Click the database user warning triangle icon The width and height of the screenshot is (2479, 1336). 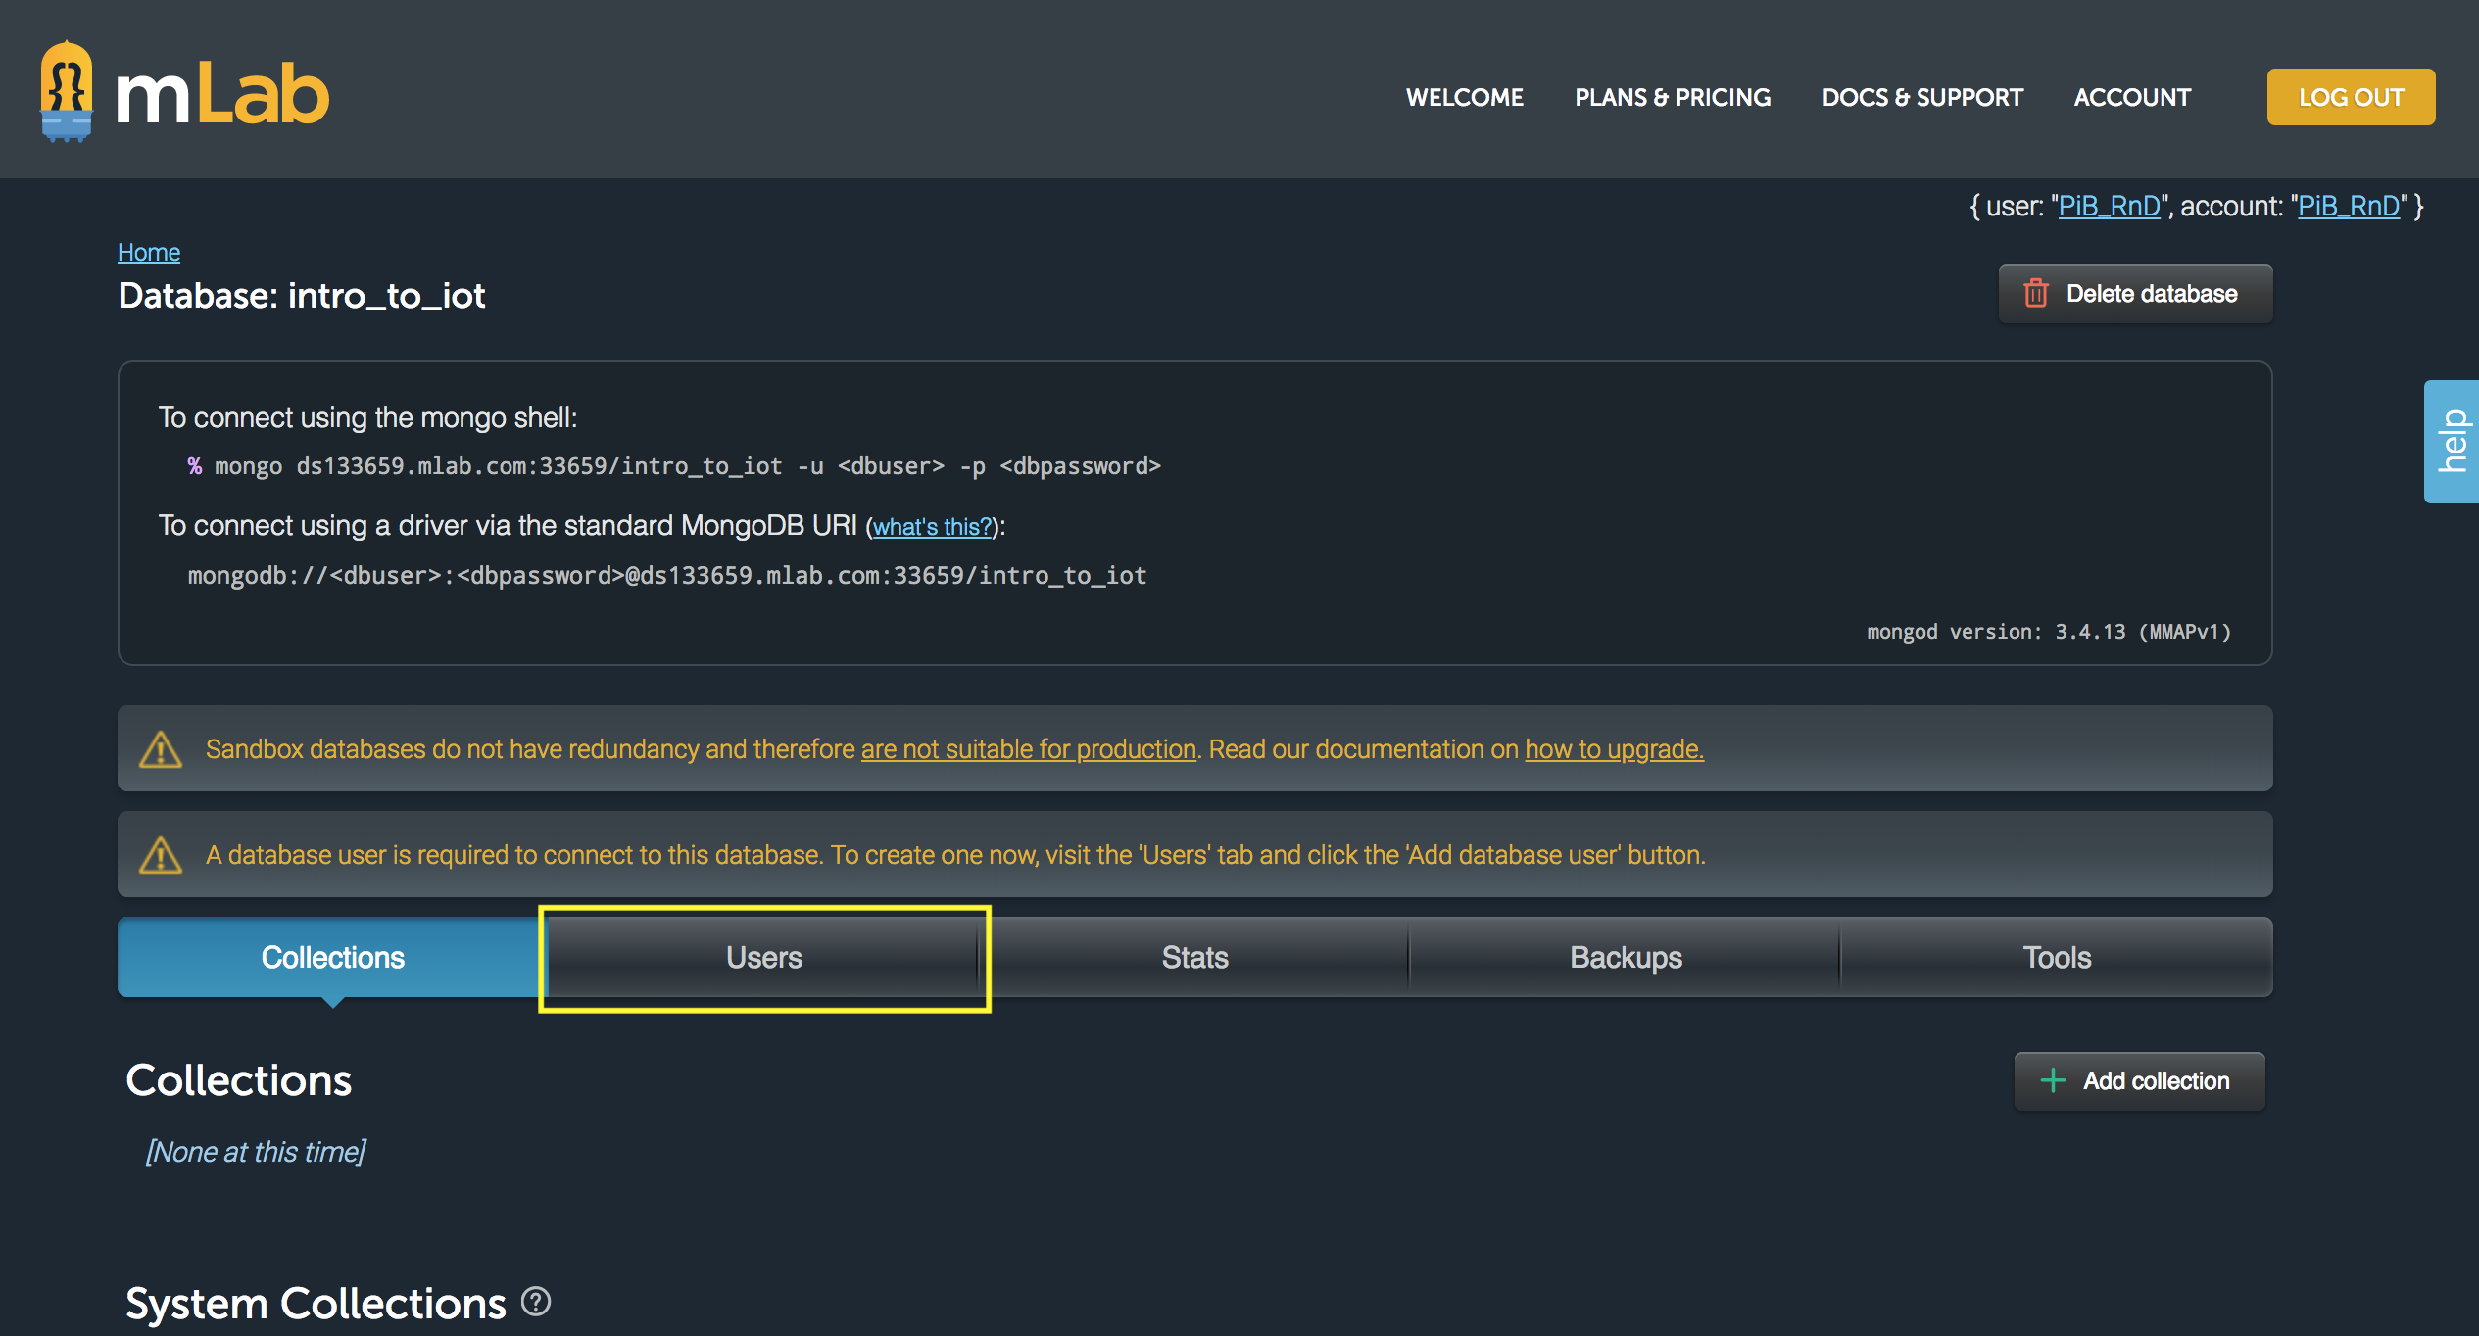point(161,855)
